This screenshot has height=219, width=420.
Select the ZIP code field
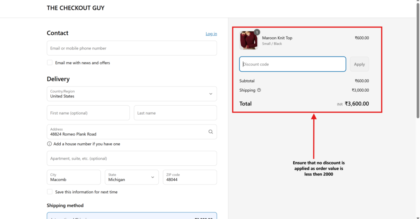point(189,177)
